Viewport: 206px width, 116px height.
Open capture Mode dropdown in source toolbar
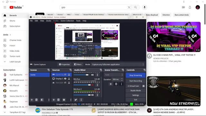[118, 64]
